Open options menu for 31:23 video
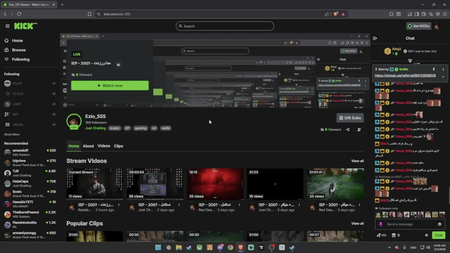This screenshot has height=253, width=450. (x=300, y=205)
